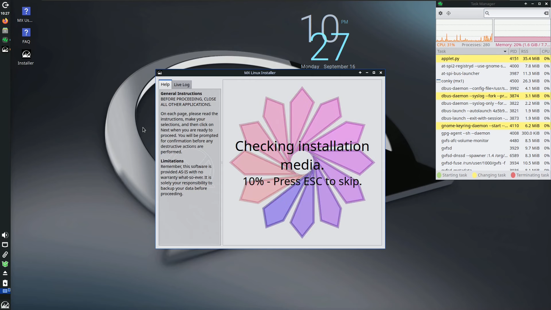551x310 pixels.
Task: Select the MX Installer panel taskbar entry
Action: 5,50
